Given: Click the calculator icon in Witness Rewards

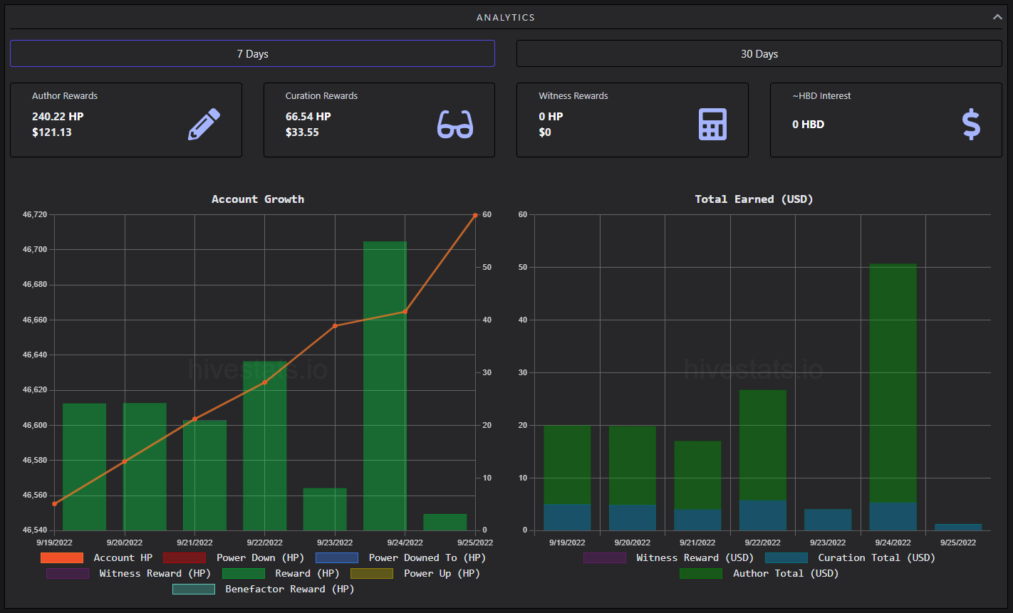Looking at the screenshot, I should pos(712,125).
